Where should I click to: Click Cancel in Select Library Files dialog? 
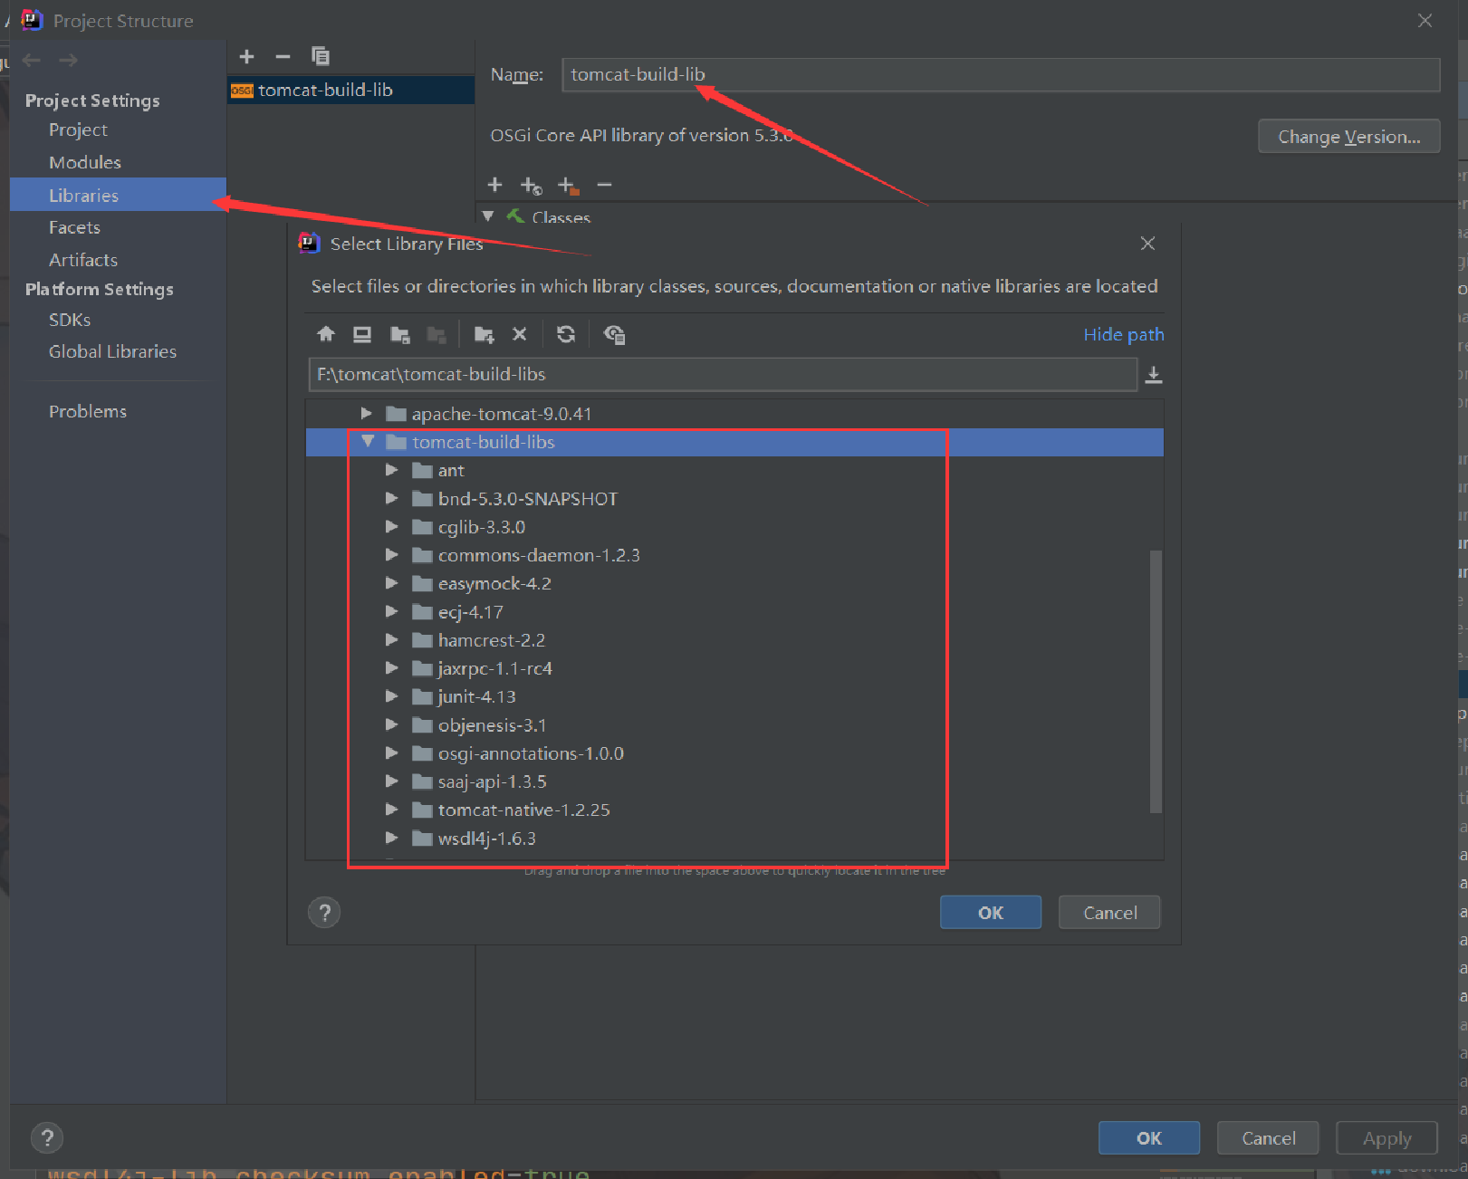coord(1109,912)
